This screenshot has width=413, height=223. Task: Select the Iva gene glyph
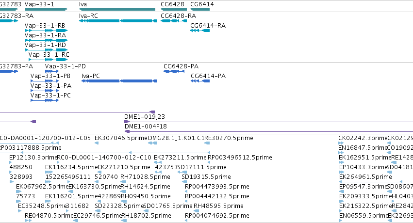[x=117, y=9]
